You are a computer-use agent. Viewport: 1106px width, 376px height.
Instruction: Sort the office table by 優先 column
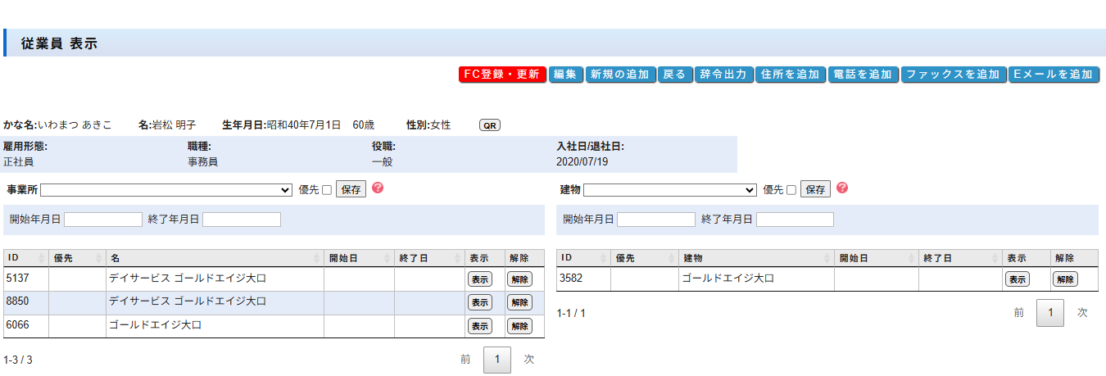[x=77, y=258]
